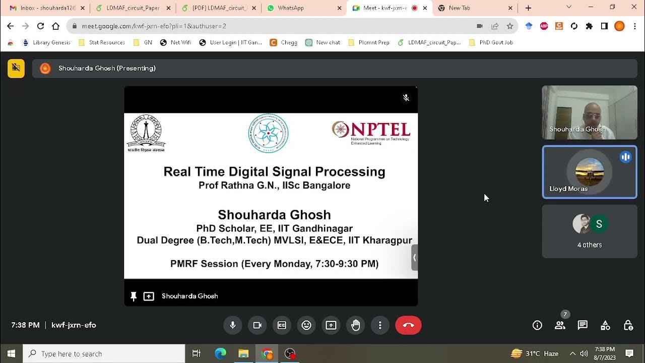Open the Extensions puzzle icon

(x=589, y=26)
